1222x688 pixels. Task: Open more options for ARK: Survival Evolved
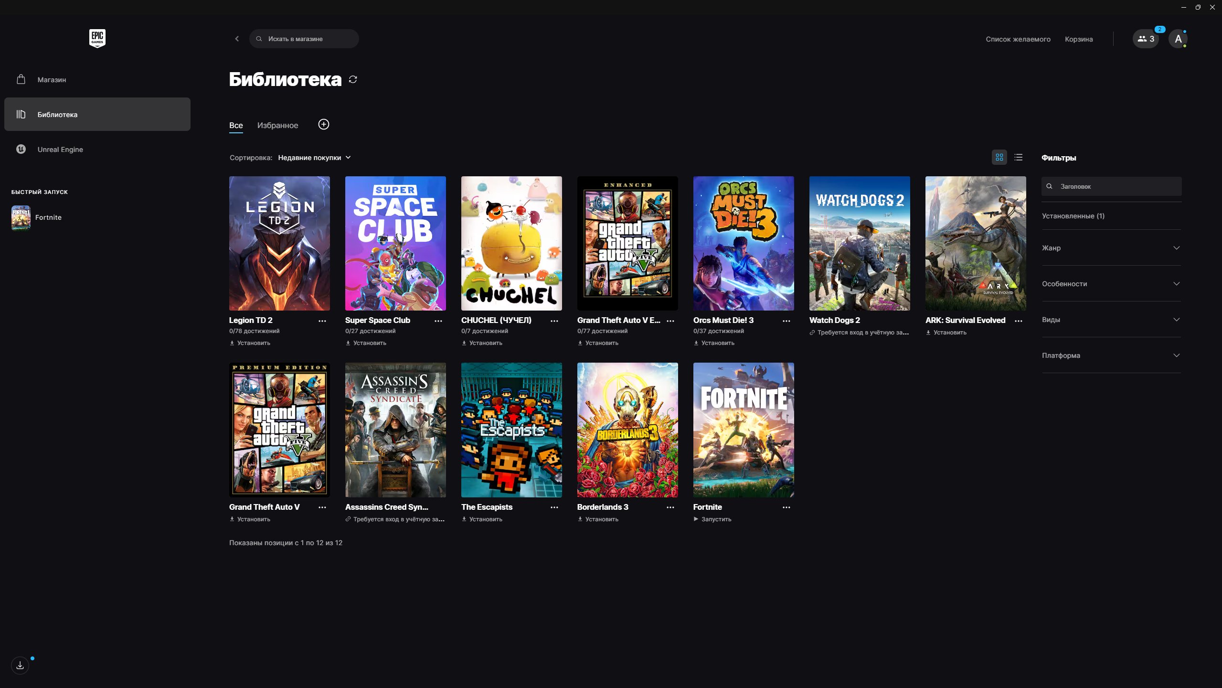coord(1019,321)
